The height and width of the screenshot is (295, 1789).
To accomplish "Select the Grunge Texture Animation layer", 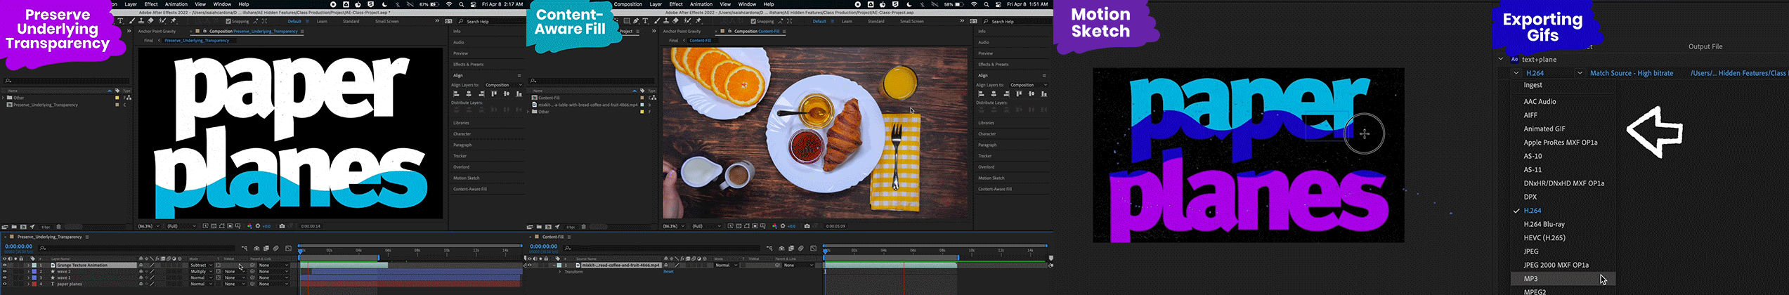I will [82, 265].
